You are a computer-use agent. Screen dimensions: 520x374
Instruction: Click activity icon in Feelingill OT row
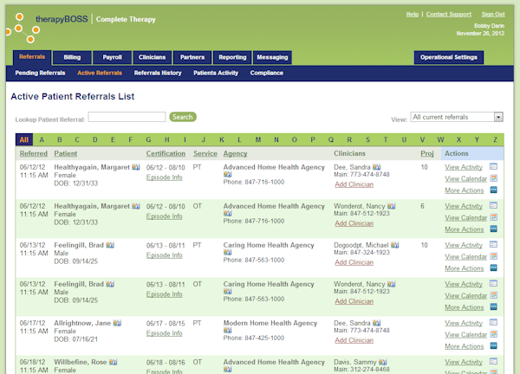pos(493,283)
